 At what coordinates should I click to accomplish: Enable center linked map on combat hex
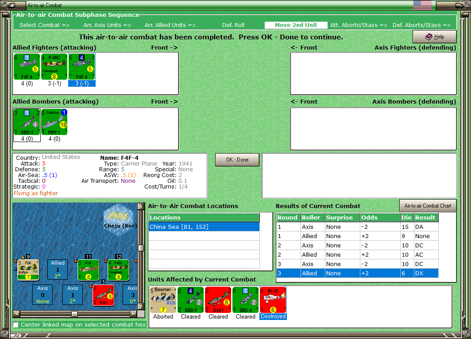click(x=15, y=324)
